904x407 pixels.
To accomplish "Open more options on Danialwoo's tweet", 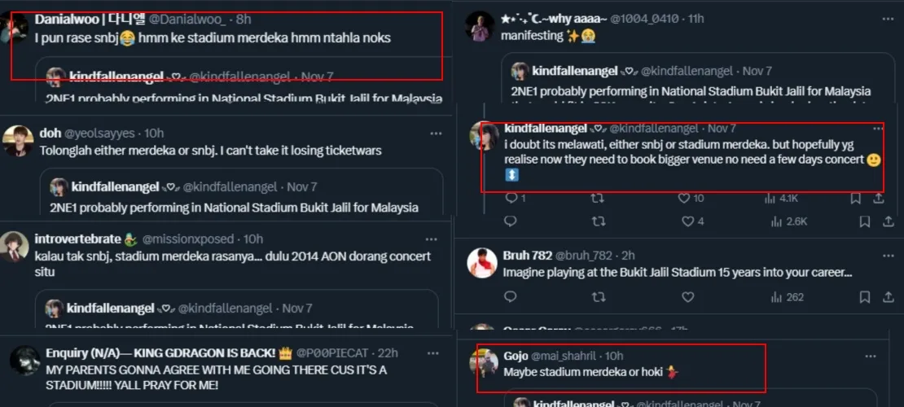I will pos(437,20).
